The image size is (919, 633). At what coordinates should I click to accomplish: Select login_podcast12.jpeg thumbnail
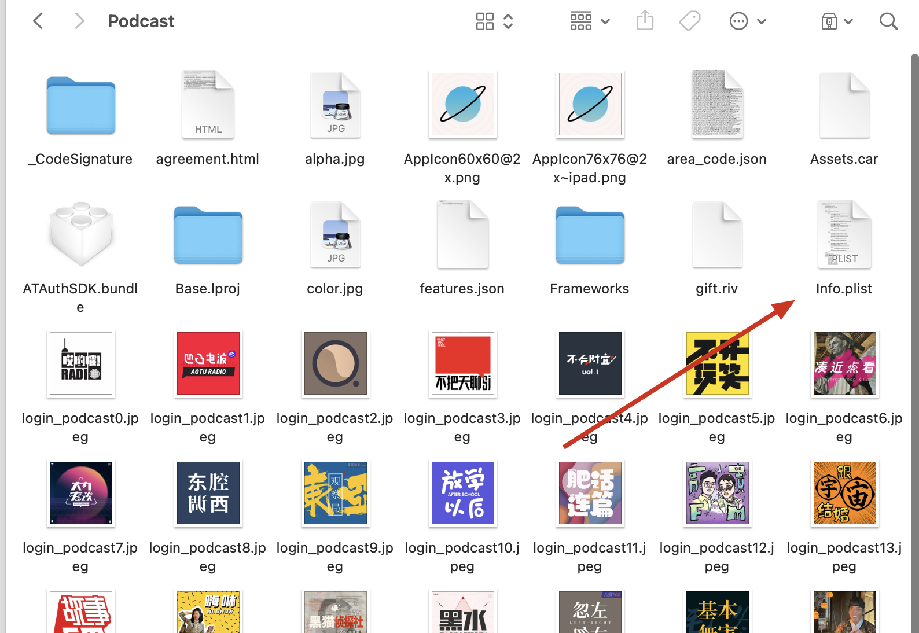pyautogui.click(x=717, y=493)
